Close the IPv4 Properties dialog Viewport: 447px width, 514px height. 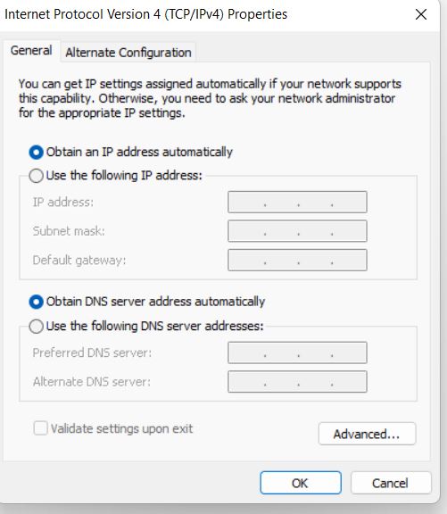point(421,14)
